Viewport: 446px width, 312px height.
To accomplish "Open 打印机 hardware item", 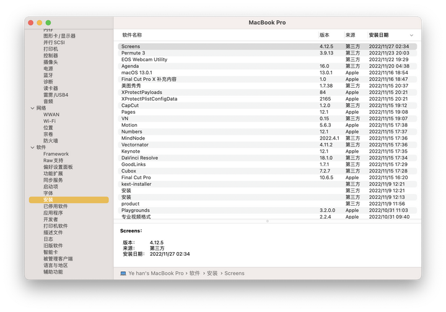I will (51, 49).
